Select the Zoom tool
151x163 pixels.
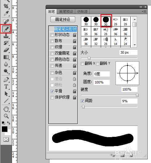click(6, 116)
